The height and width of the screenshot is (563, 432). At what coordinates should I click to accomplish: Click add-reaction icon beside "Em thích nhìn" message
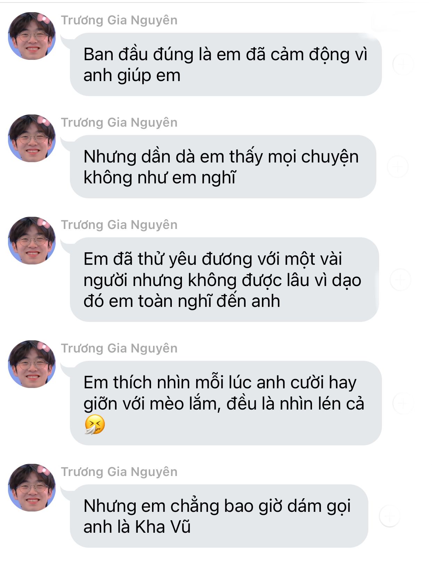[x=403, y=403]
